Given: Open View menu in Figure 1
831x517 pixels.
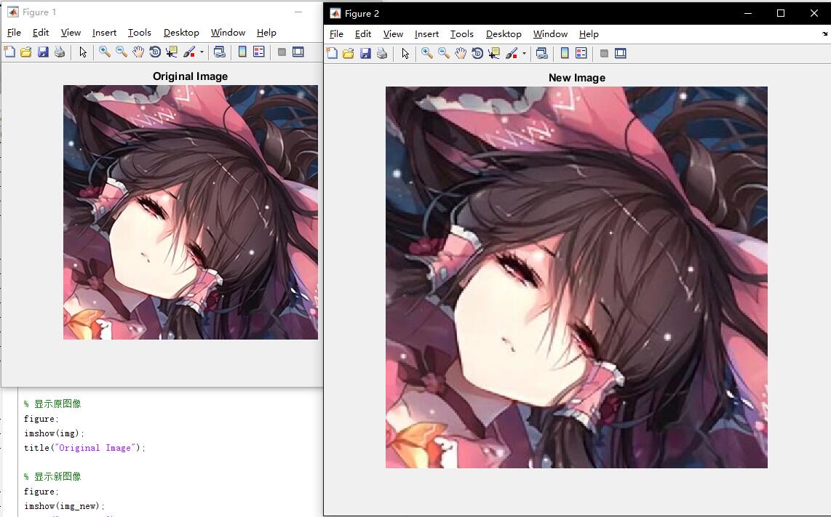Looking at the screenshot, I should [71, 32].
